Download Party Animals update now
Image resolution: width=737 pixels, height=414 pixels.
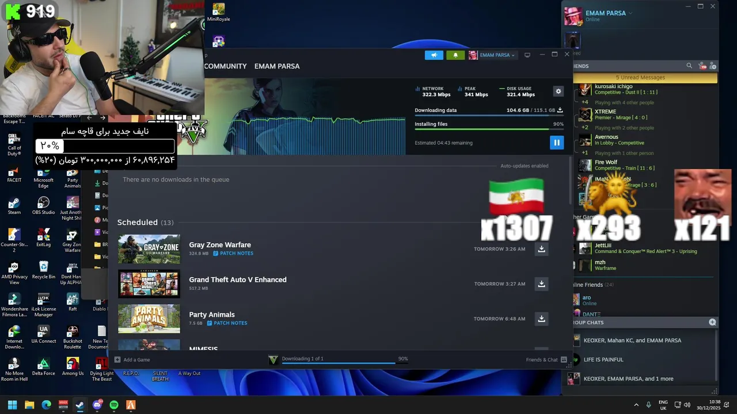pyautogui.click(x=541, y=319)
